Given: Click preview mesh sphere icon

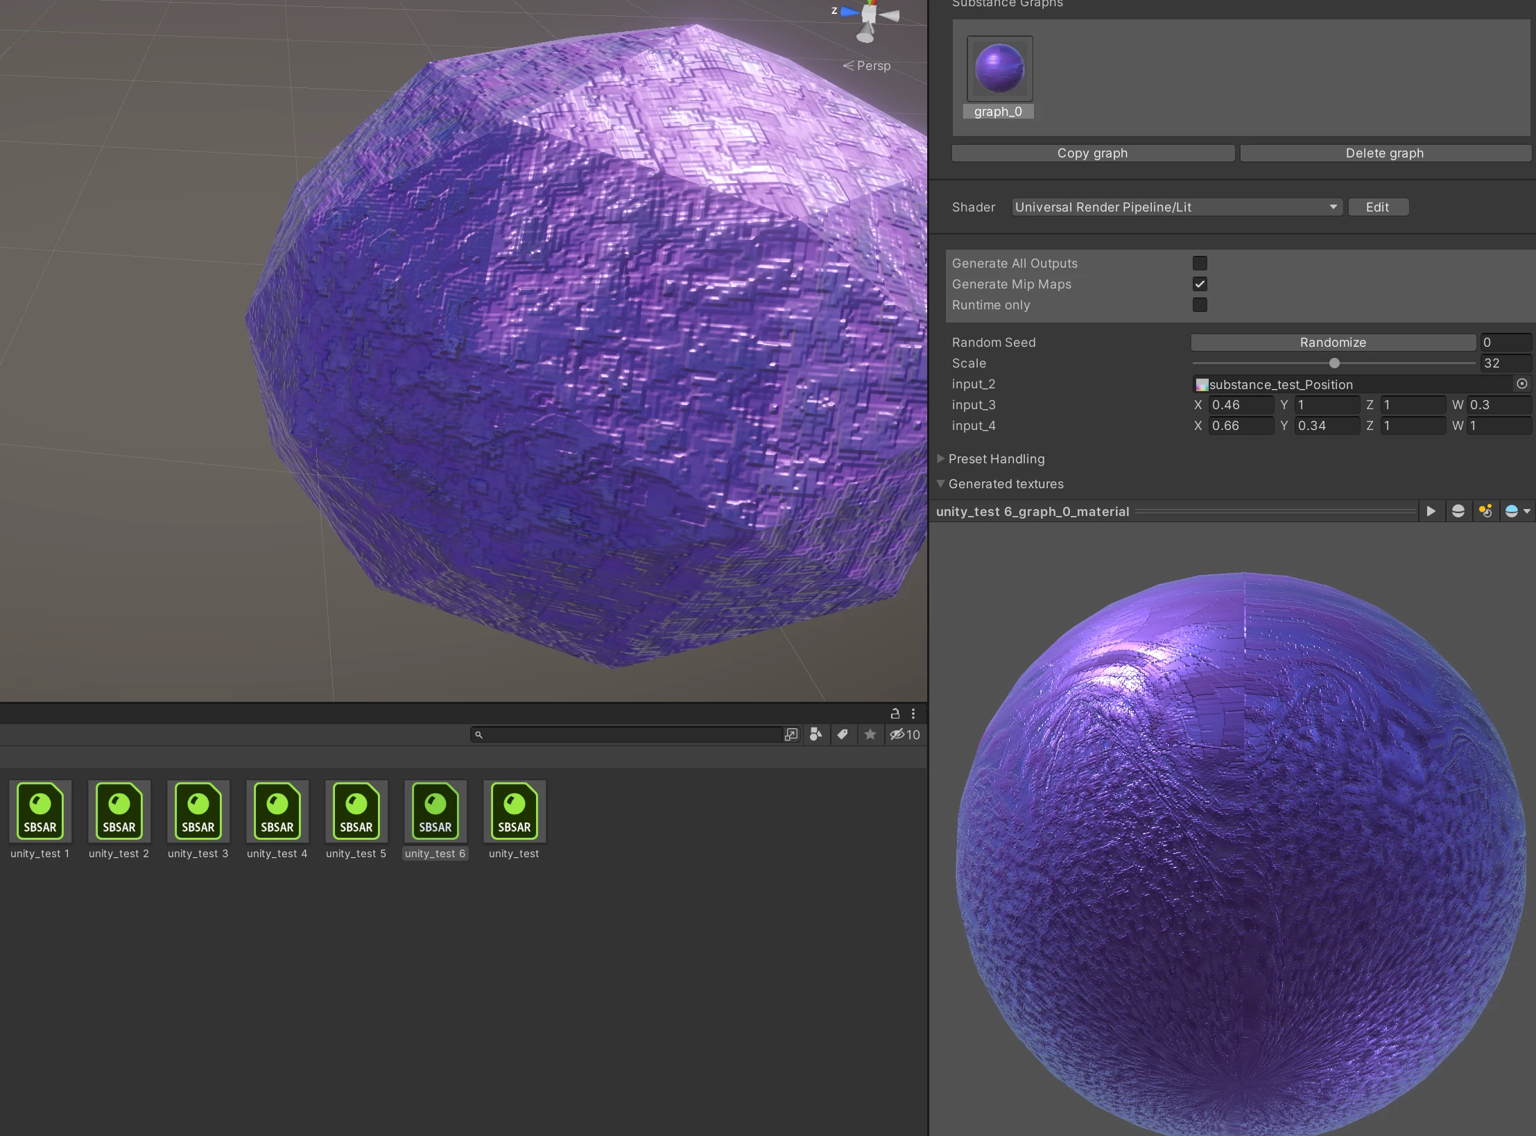Looking at the screenshot, I should click(x=1458, y=511).
